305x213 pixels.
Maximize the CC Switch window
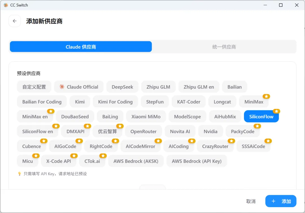tap(281, 5)
